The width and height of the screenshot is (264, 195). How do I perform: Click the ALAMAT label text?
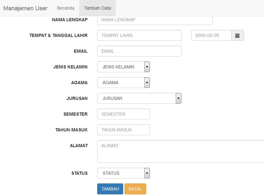pyautogui.click(x=79, y=146)
